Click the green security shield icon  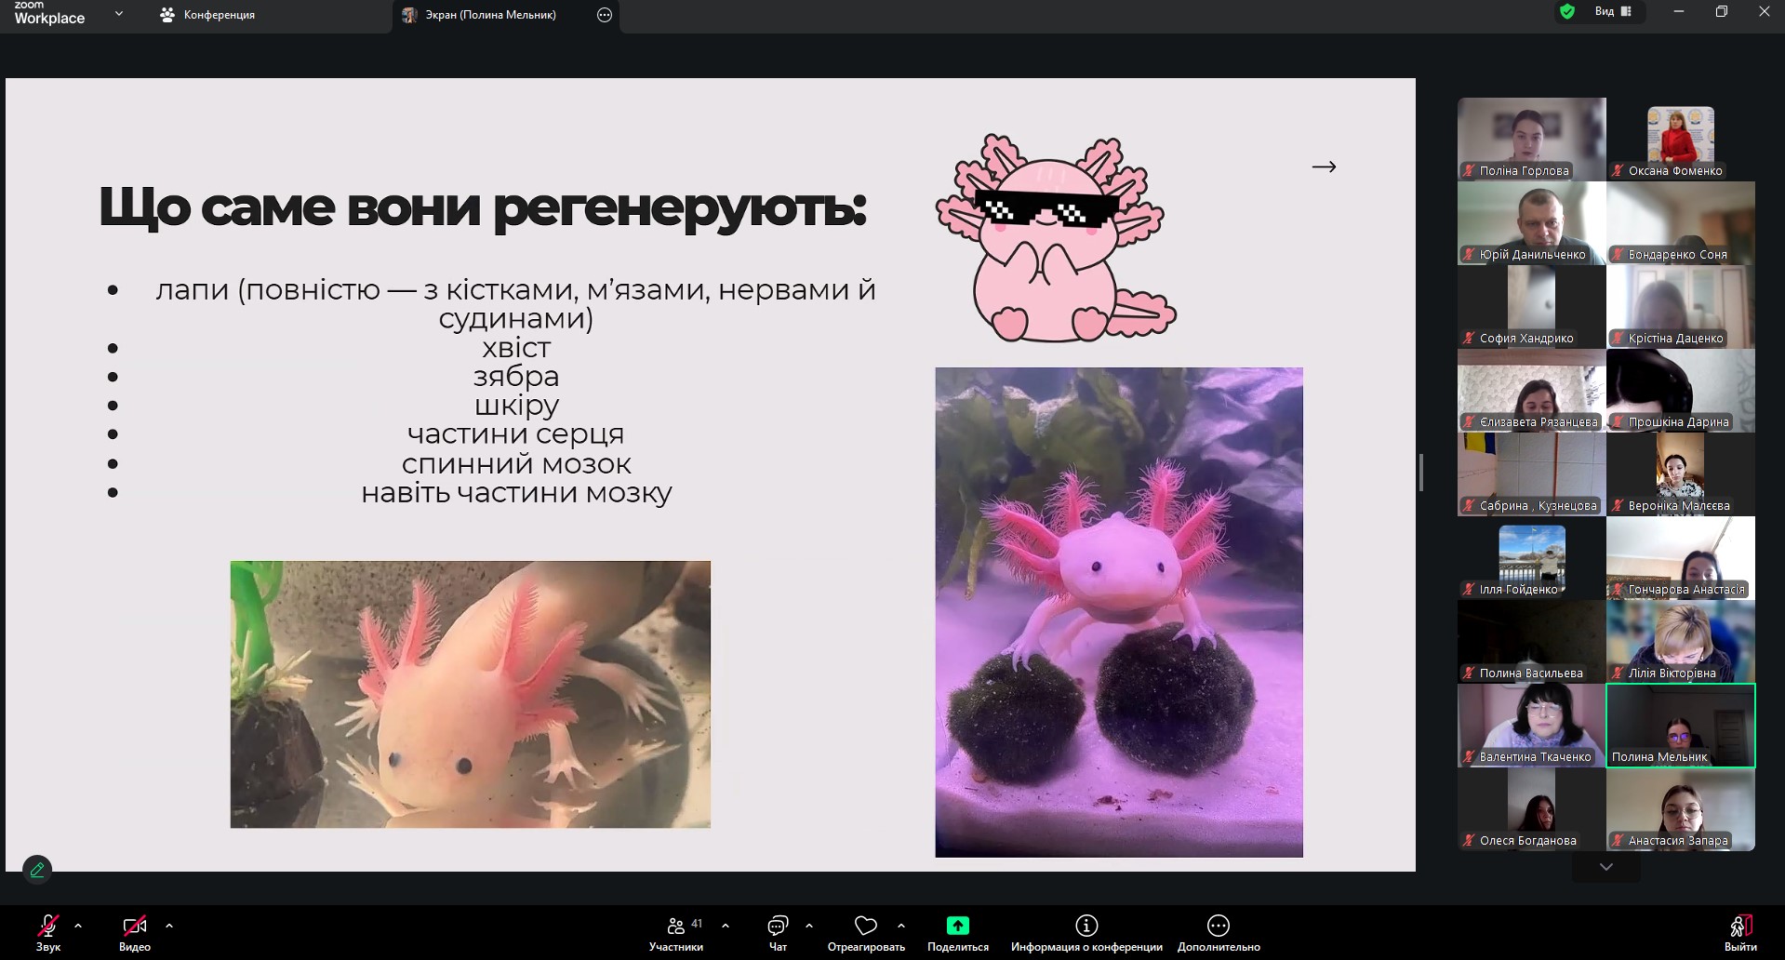point(1567,12)
